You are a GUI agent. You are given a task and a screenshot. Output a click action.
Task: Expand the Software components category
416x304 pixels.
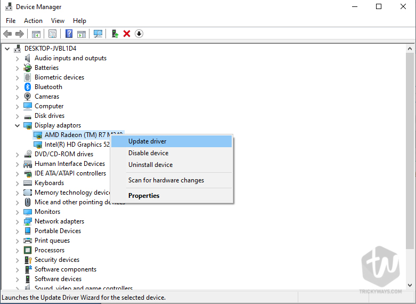[17, 270]
